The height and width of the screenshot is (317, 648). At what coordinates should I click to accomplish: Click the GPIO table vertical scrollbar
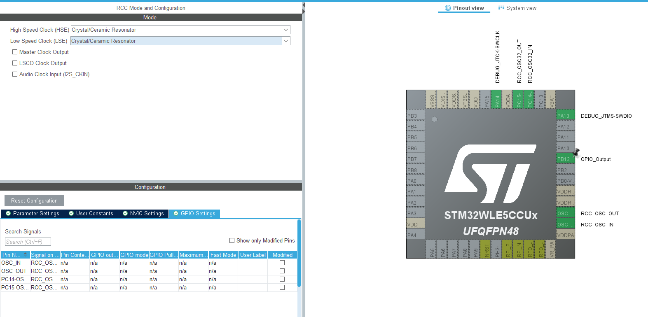[299, 253]
